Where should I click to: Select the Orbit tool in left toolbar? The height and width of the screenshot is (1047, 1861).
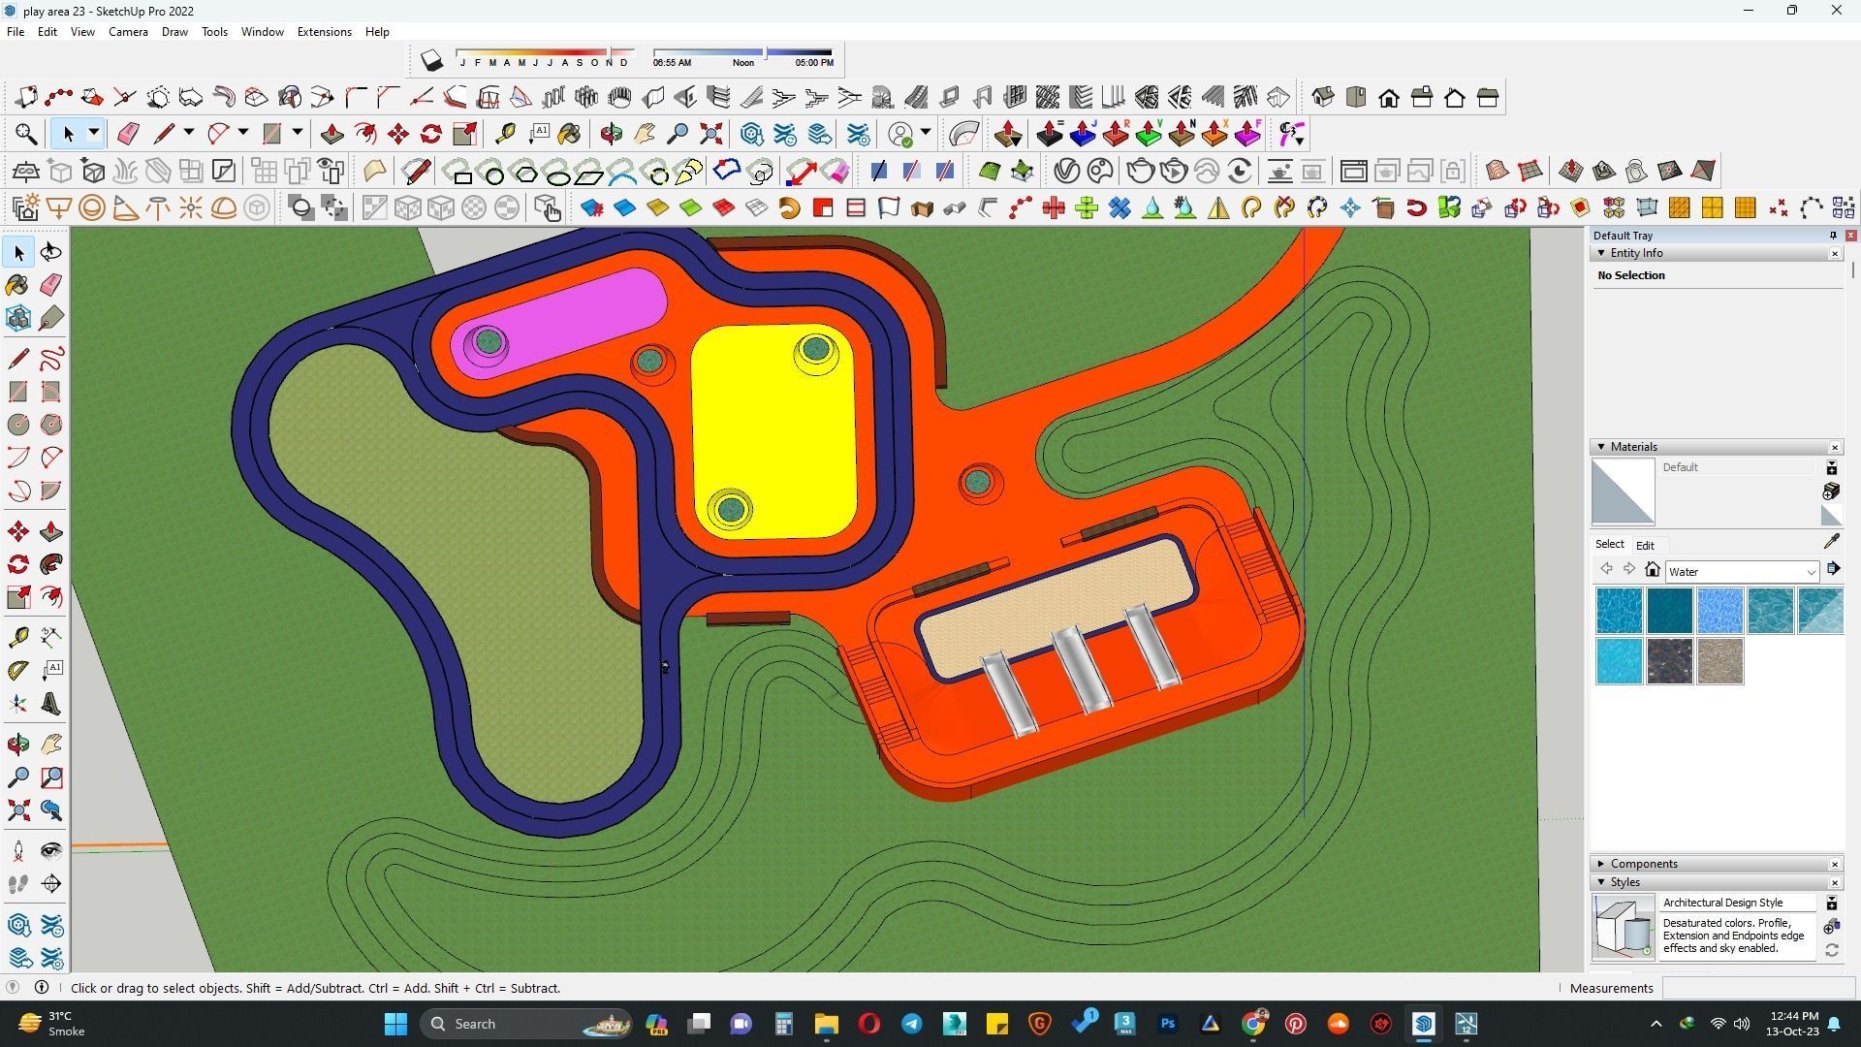(18, 745)
